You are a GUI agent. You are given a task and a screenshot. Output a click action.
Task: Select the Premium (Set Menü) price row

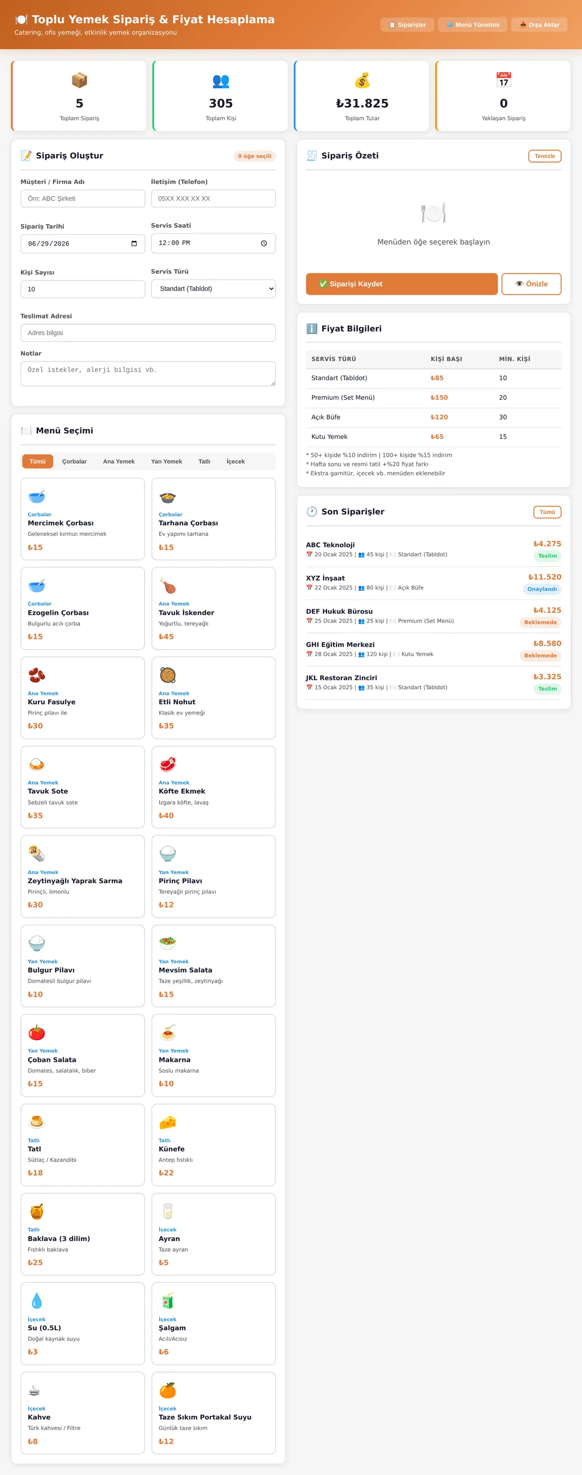(434, 397)
